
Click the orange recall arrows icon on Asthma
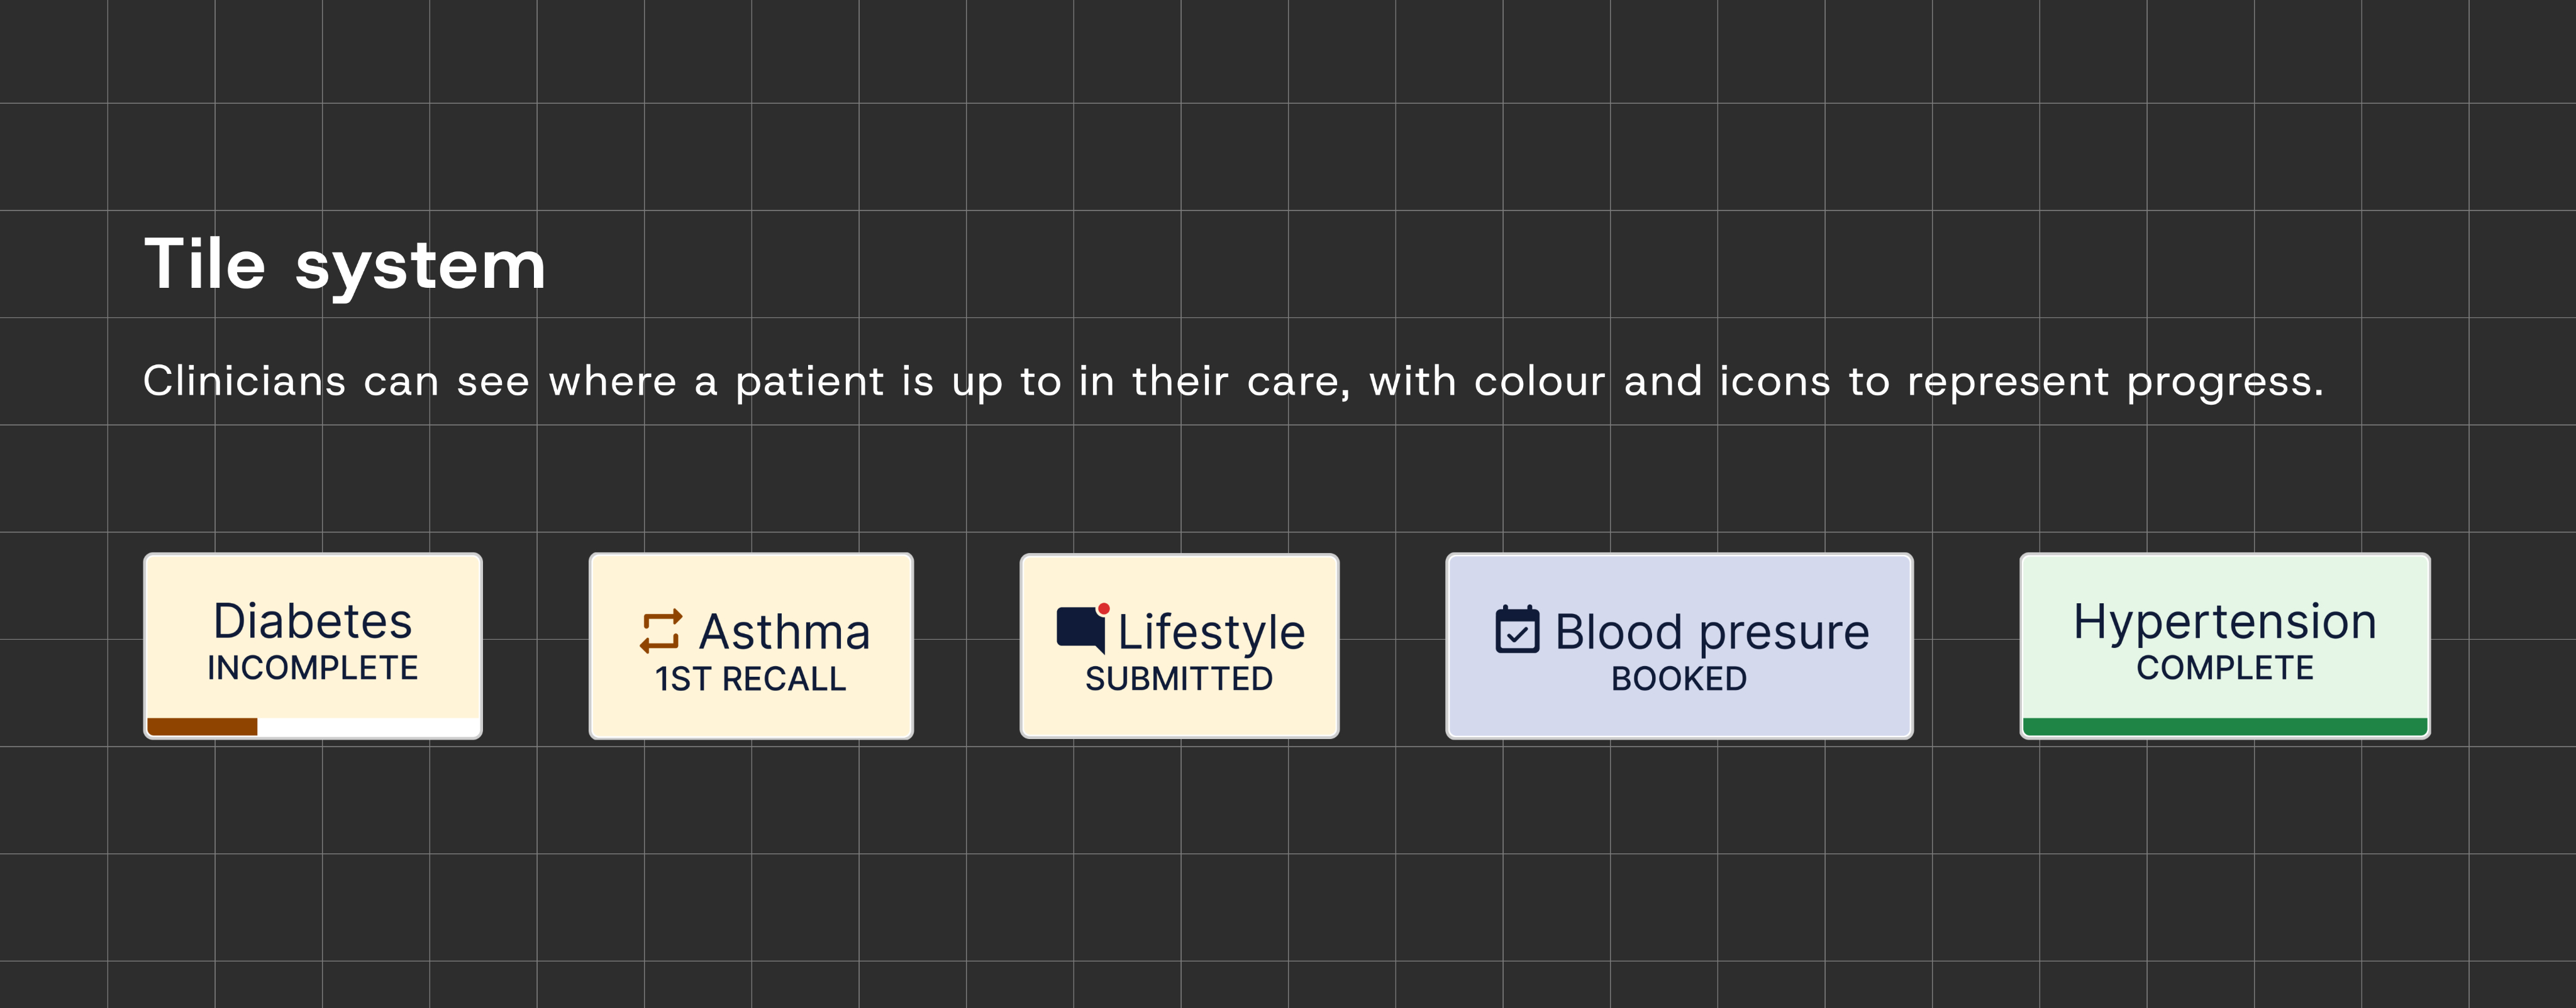[661, 632]
